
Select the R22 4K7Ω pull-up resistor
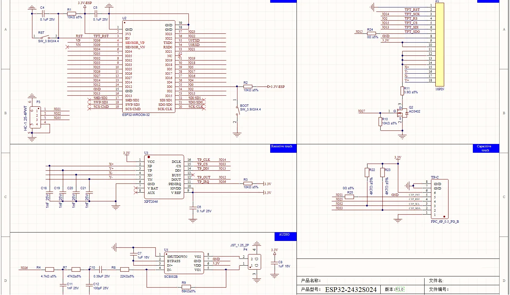click(367, 172)
